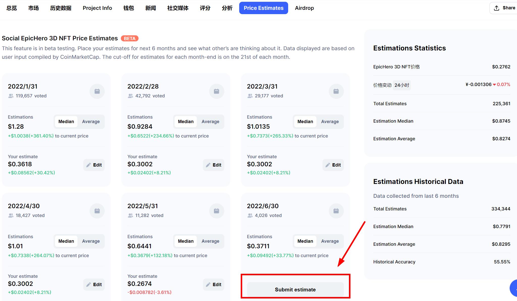
Task: Click the Share button
Action: click(x=504, y=8)
